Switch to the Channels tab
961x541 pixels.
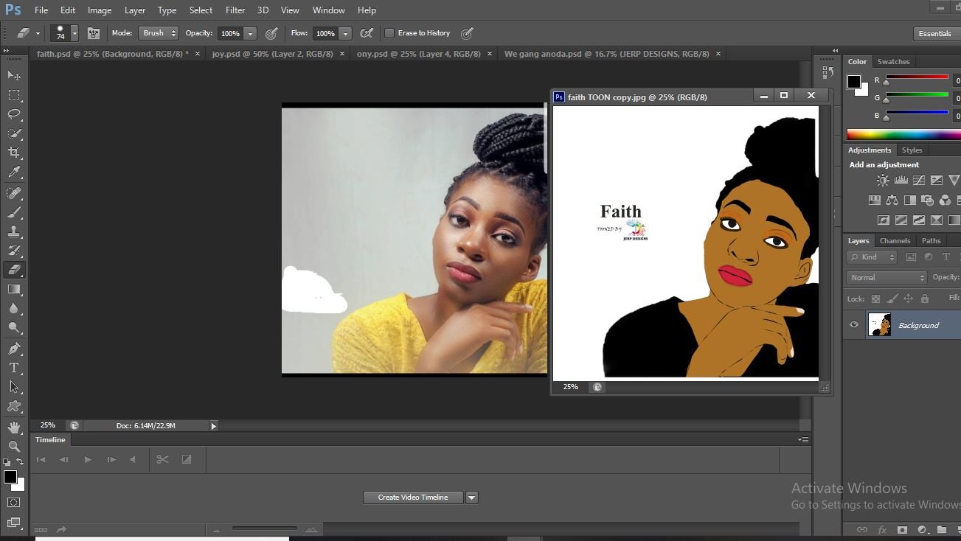click(895, 241)
